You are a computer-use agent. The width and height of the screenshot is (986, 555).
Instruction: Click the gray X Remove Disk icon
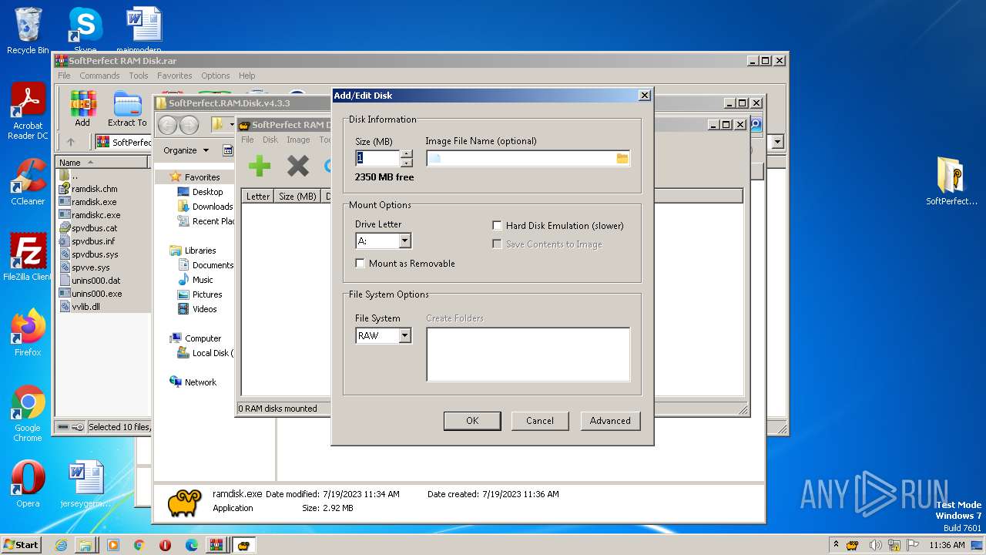tap(297, 165)
